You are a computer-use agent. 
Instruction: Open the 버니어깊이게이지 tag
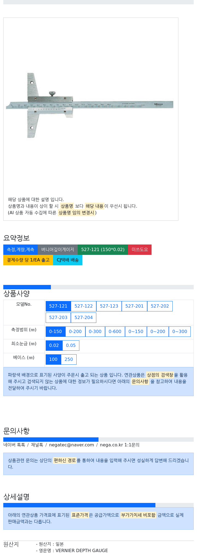(58, 249)
